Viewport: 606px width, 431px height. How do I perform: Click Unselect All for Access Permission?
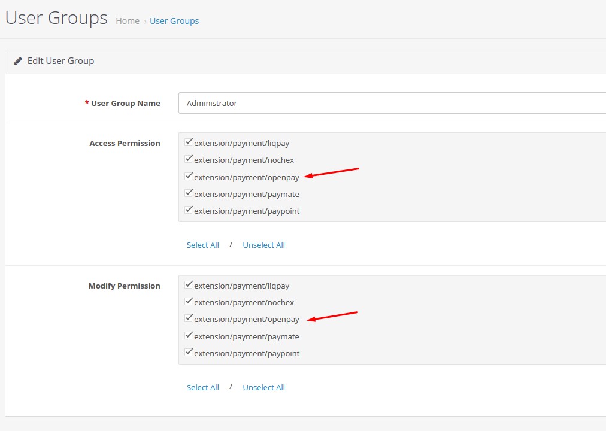263,245
